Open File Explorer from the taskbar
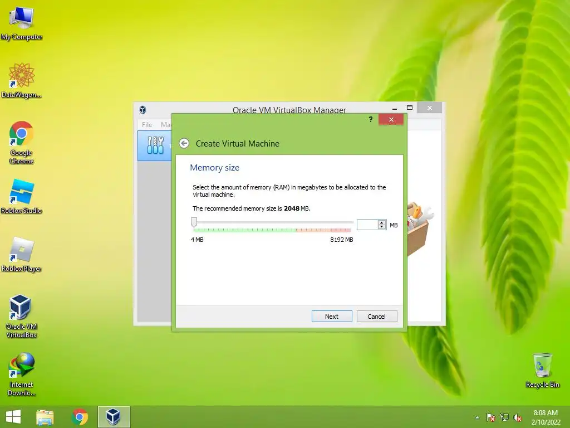Viewport: 570px width, 428px height. coord(45,417)
